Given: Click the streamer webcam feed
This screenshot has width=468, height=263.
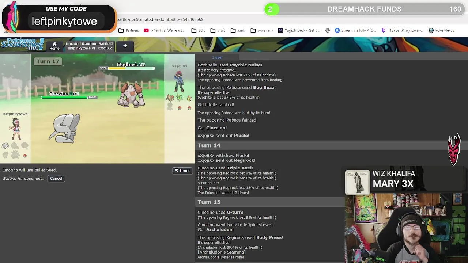Looking at the screenshot, I should pos(406,228).
